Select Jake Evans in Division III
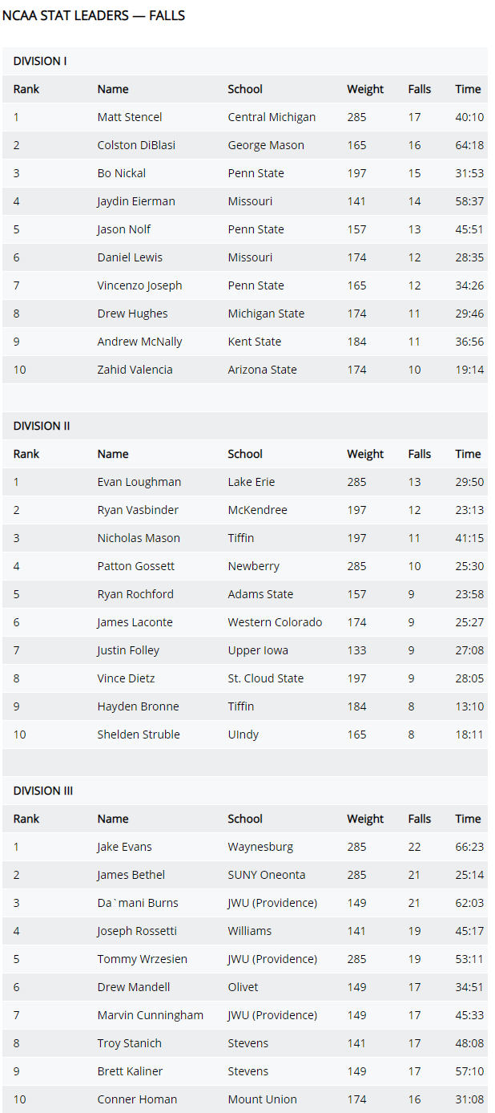 124,847
